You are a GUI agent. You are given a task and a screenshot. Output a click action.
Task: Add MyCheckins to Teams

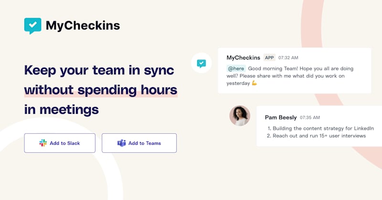139,143
